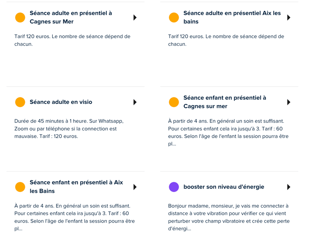
Task: Click orange dot beside Séance adulte Aix les bains
Action: coord(174,18)
